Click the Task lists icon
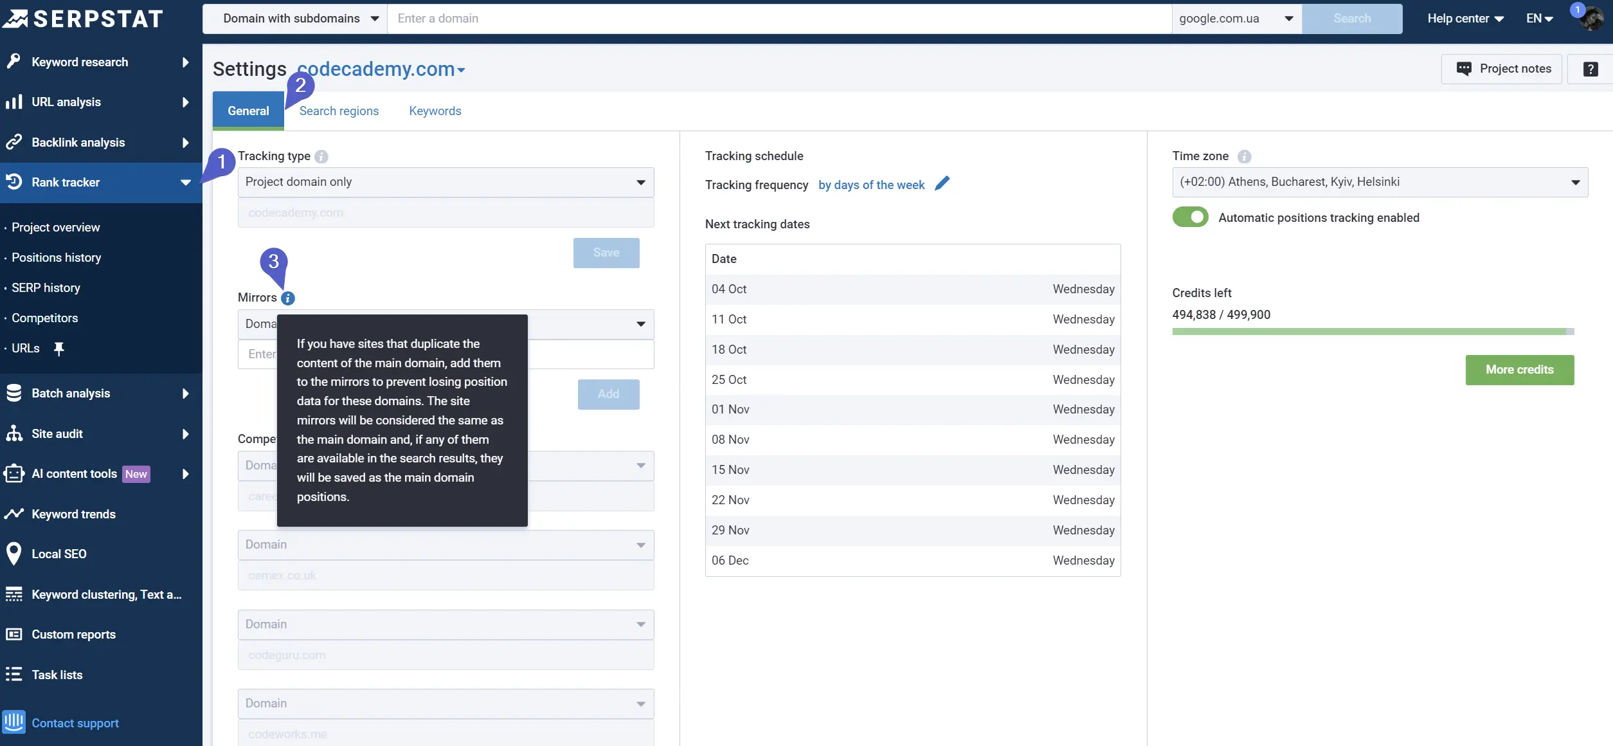 [x=14, y=675]
